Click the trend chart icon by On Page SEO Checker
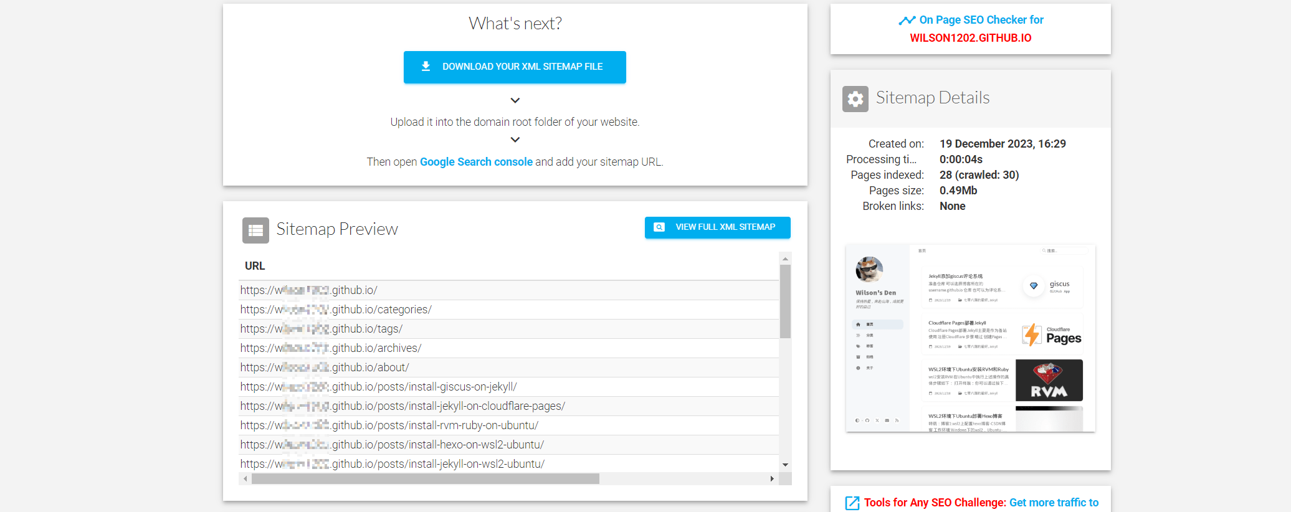1291x512 pixels. [907, 21]
